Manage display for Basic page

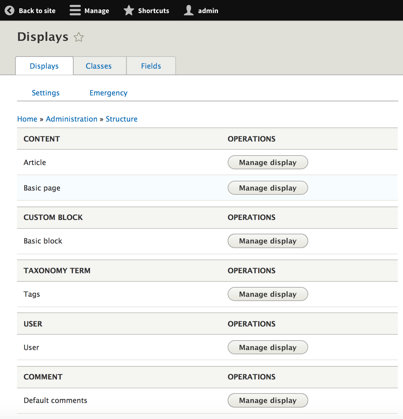pos(268,188)
